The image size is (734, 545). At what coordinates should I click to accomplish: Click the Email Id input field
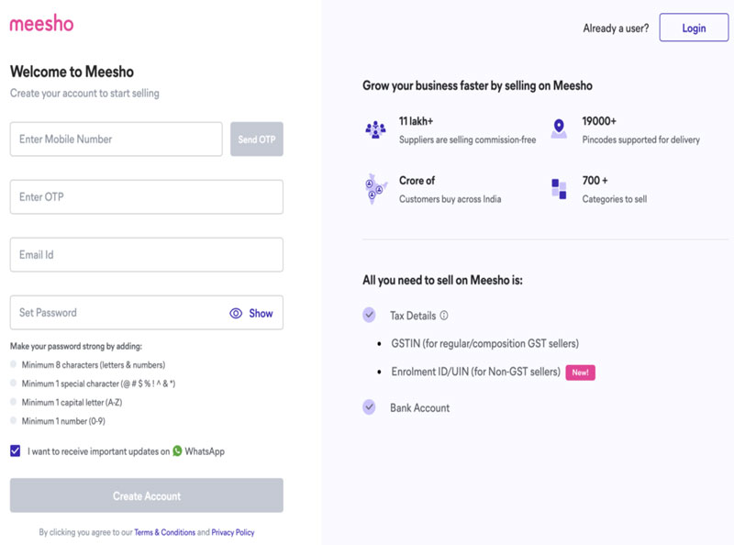147,255
